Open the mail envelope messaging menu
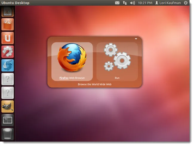This screenshot has height=146, width=194. (x=117, y=3)
